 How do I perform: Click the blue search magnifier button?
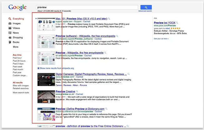tap(146, 7)
